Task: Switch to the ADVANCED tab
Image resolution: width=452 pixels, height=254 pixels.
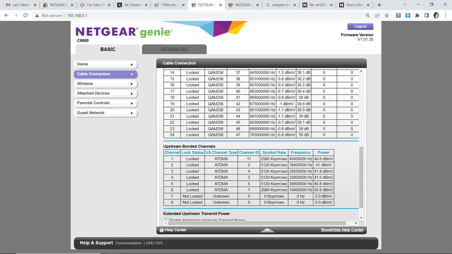Action: tap(174, 49)
